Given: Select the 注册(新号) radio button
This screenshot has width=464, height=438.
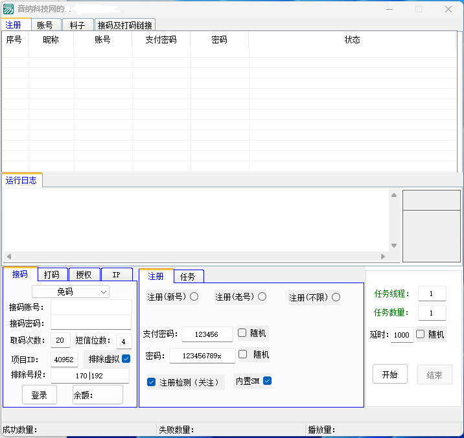Looking at the screenshot, I should point(194,297).
